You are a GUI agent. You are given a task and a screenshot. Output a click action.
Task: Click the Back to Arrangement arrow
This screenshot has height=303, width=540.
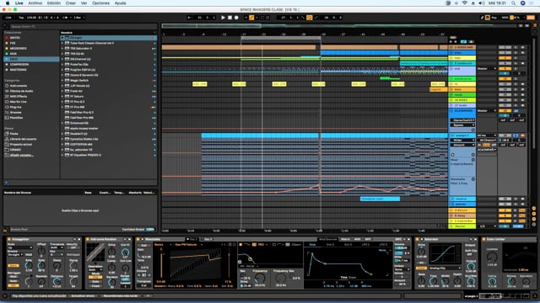(189, 18)
